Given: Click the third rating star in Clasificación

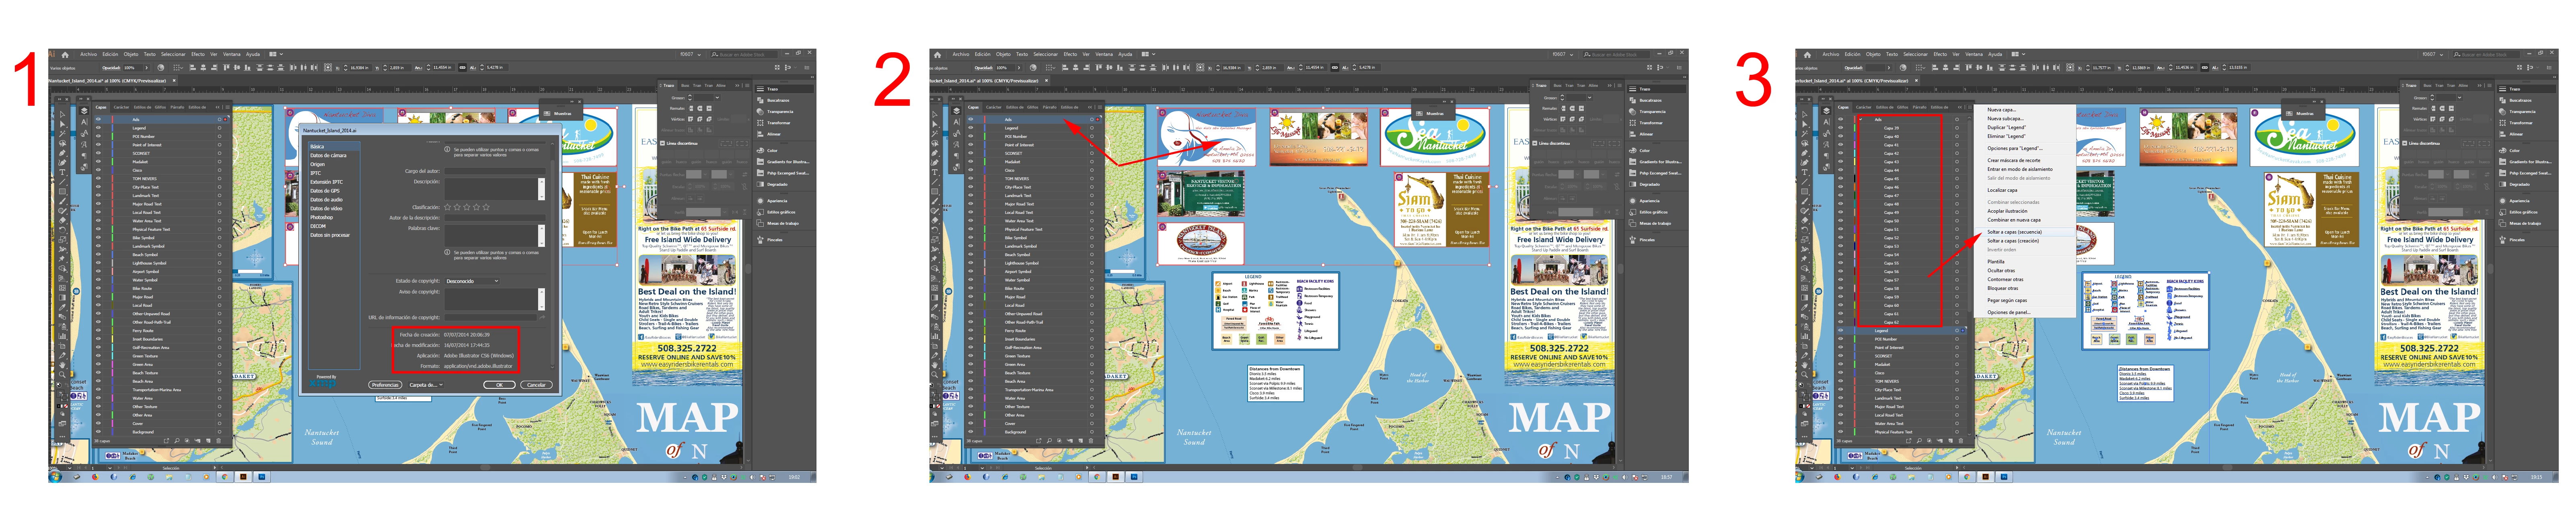Looking at the screenshot, I should 467,207.
